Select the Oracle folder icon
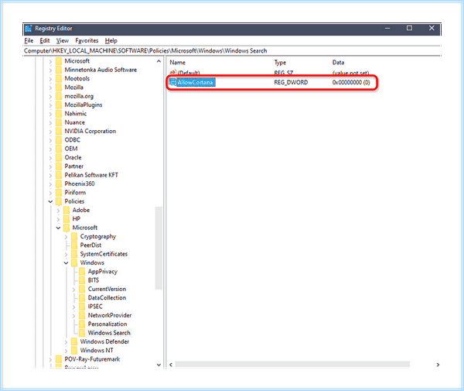The image size is (464, 391). 59,157
